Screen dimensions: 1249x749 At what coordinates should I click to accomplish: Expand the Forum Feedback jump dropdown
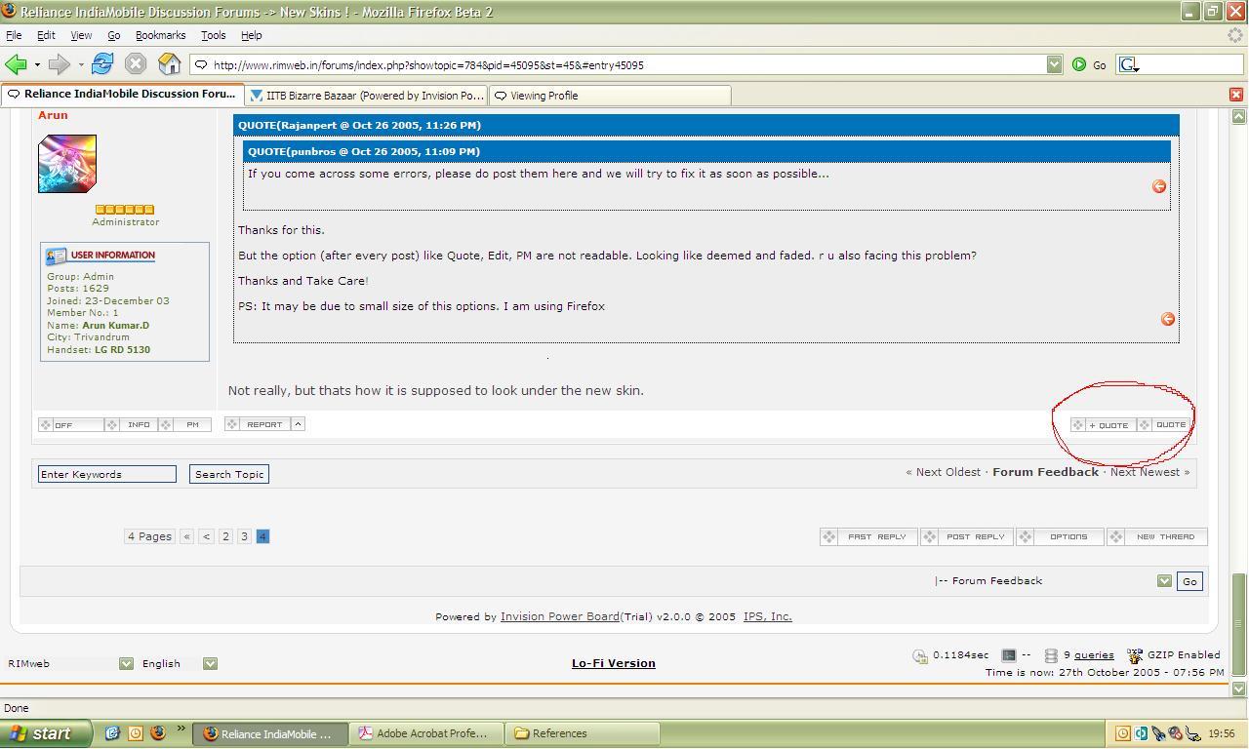click(1164, 581)
